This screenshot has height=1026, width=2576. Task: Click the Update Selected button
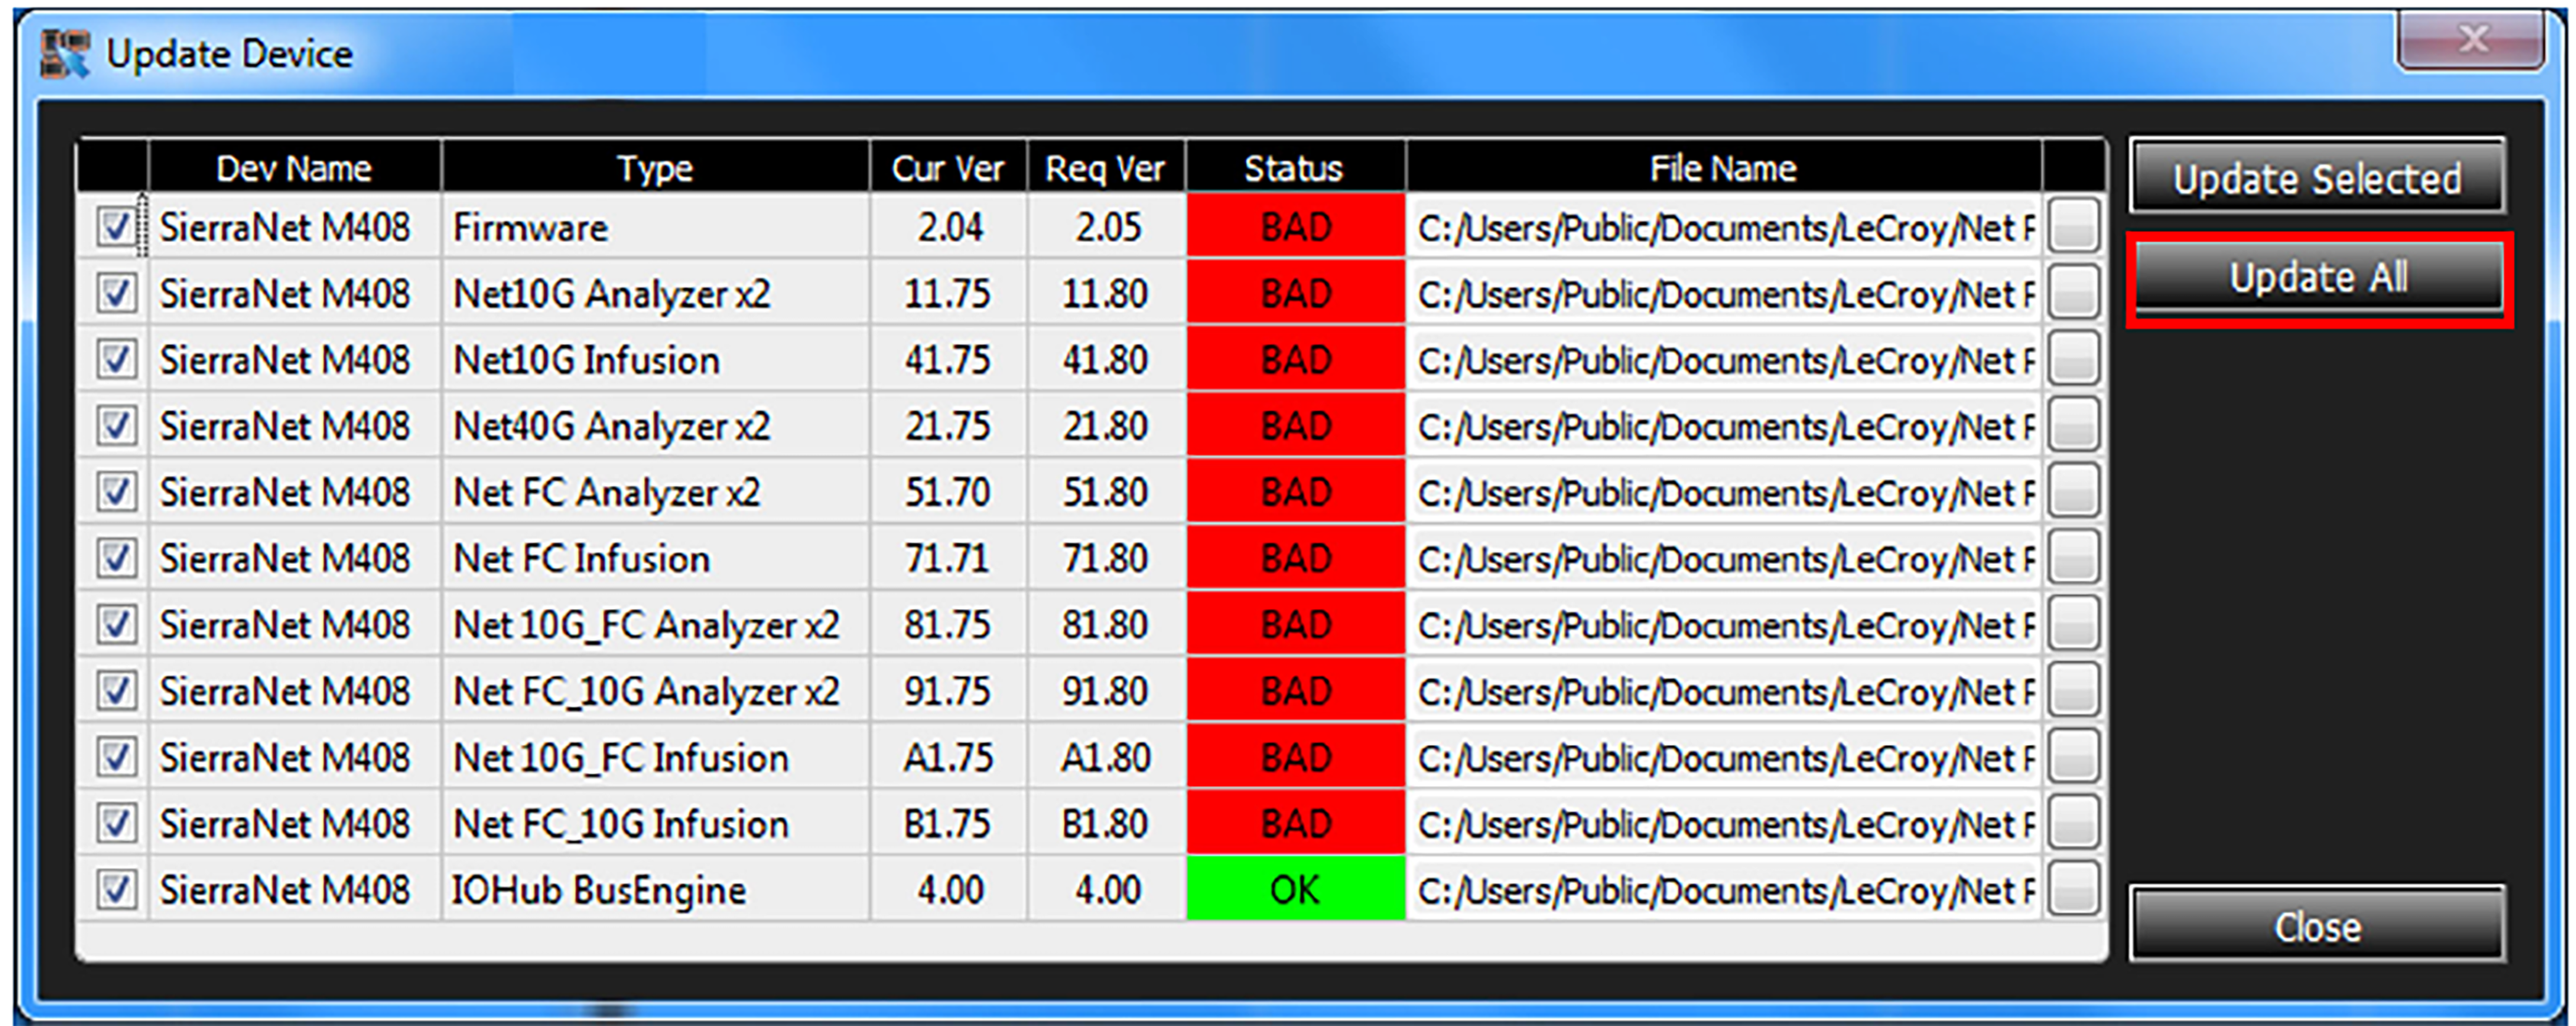click(2317, 177)
